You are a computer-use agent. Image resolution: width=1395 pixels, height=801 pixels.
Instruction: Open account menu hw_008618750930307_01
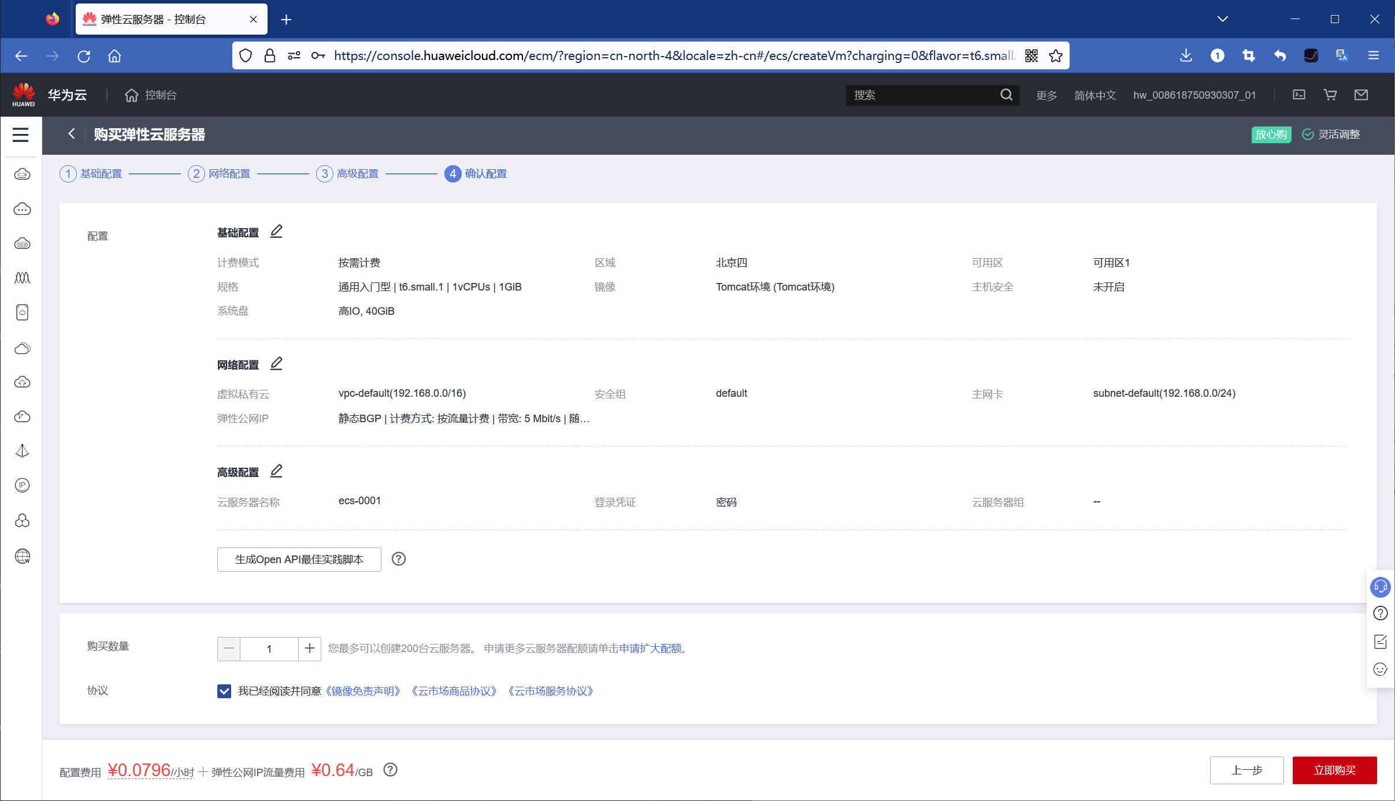coord(1194,95)
